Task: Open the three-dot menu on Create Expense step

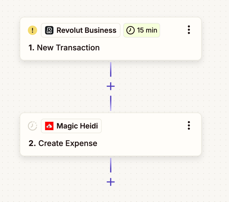Action: pyautogui.click(x=189, y=125)
